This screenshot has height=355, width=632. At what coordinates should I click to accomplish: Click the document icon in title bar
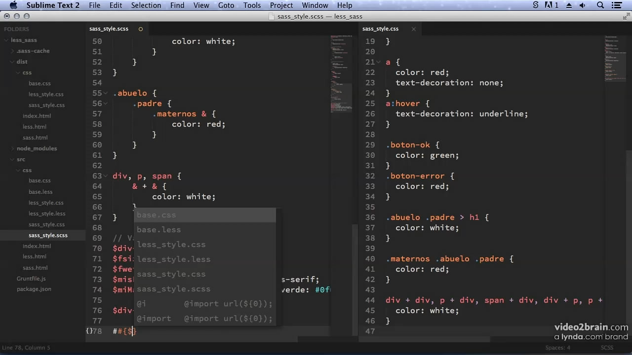point(272,16)
